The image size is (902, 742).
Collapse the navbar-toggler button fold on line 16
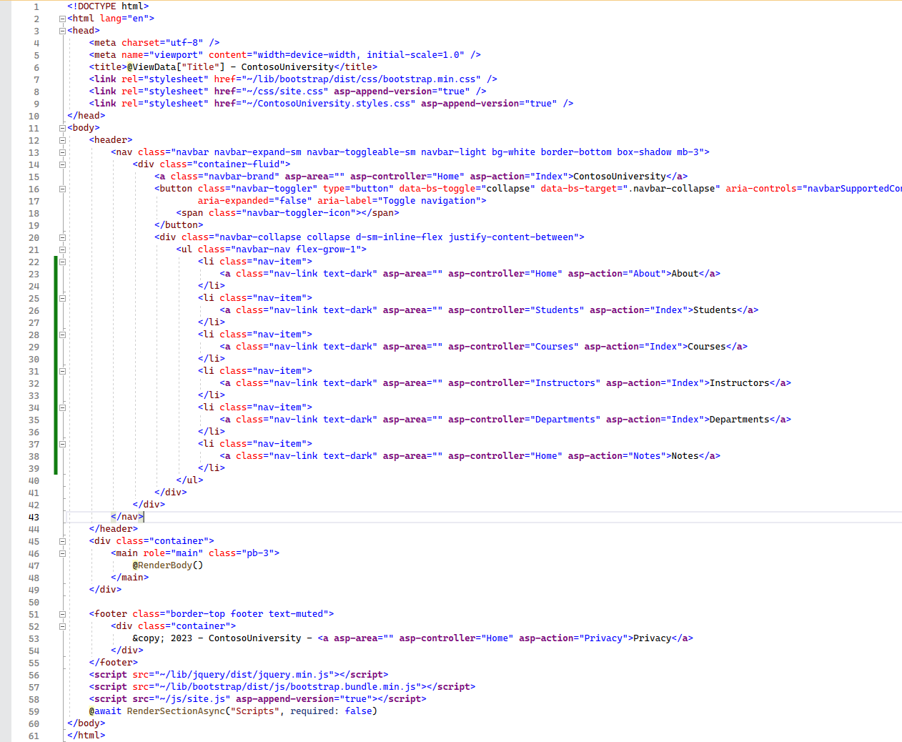coord(62,189)
